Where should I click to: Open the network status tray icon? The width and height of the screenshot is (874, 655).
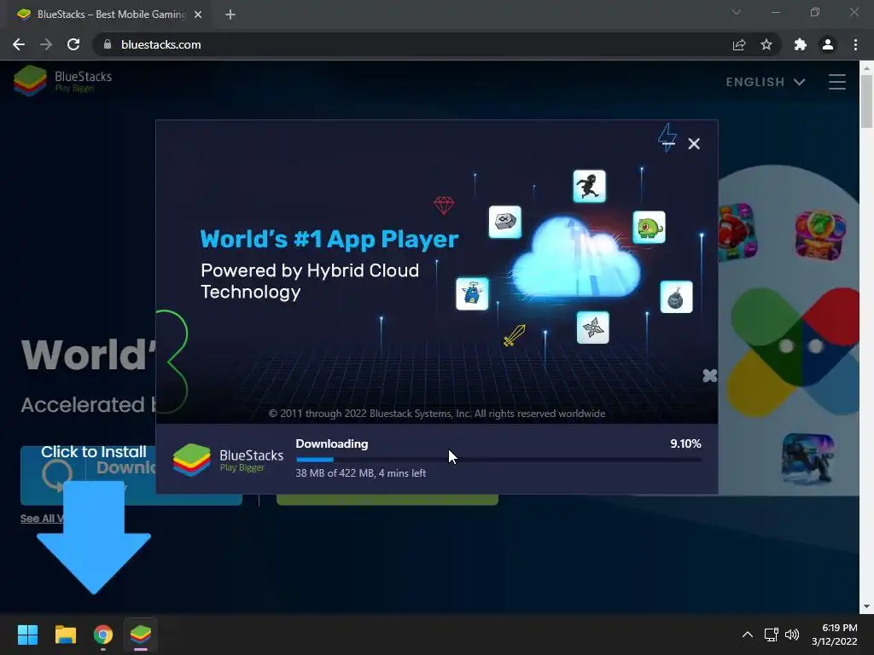pos(772,635)
